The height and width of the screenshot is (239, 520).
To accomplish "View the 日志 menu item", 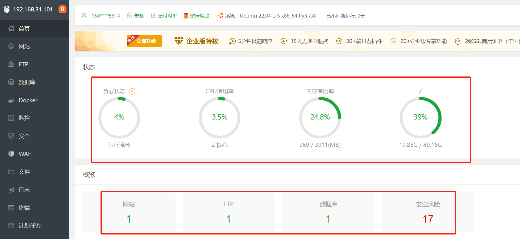I will (34, 190).
